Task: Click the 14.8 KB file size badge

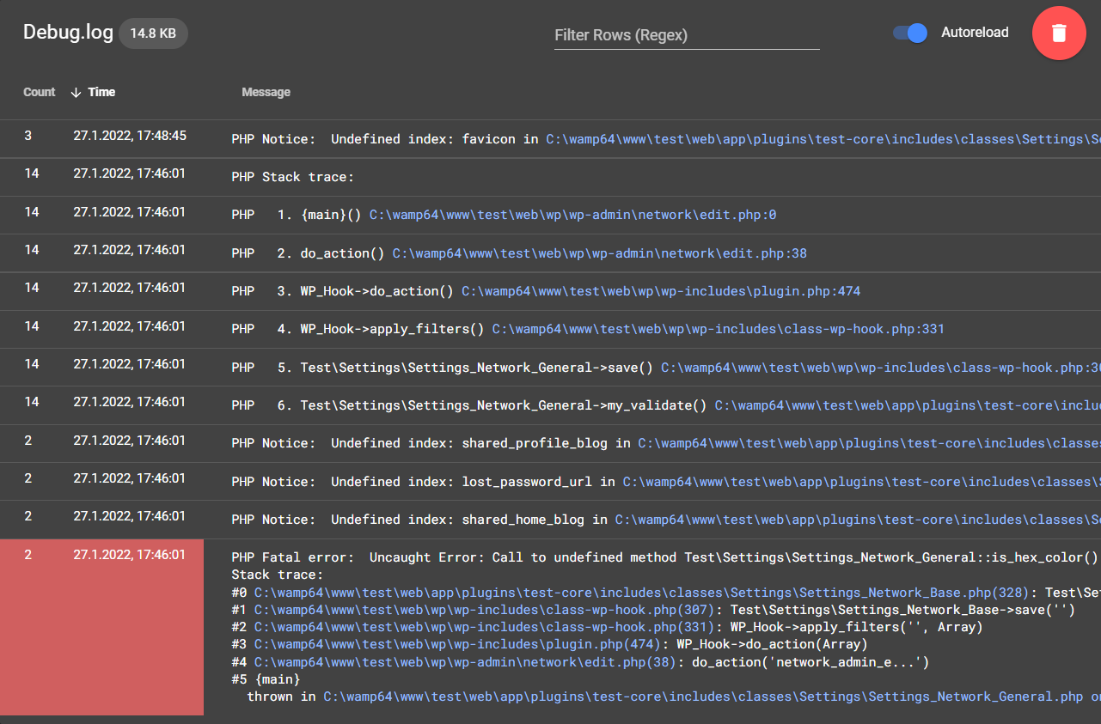Action: (x=154, y=33)
